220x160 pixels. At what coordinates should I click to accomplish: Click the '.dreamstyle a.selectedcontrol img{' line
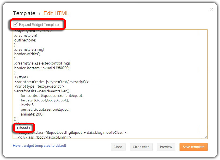click(x=42, y=63)
